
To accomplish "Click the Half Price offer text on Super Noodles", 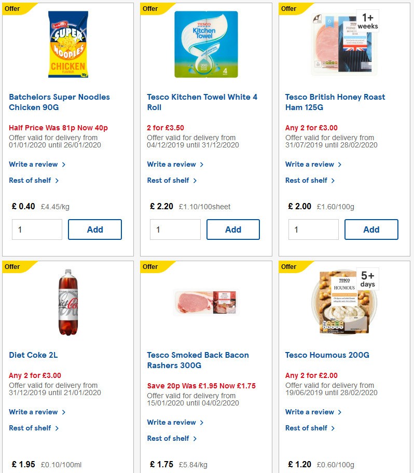I will [59, 127].
